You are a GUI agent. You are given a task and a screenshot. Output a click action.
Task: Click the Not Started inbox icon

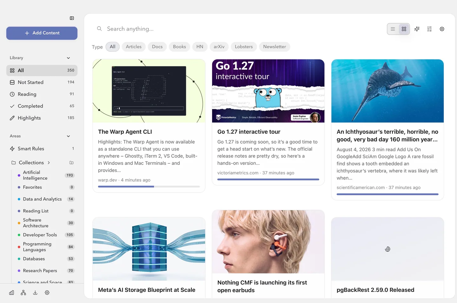[x=12, y=82]
